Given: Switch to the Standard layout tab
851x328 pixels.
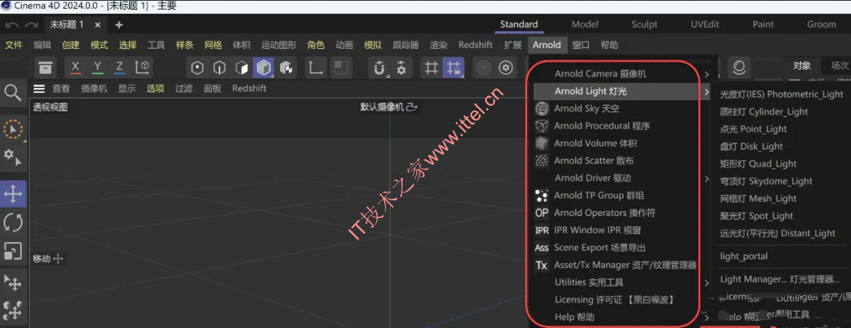Looking at the screenshot, I should coord(519,24).
